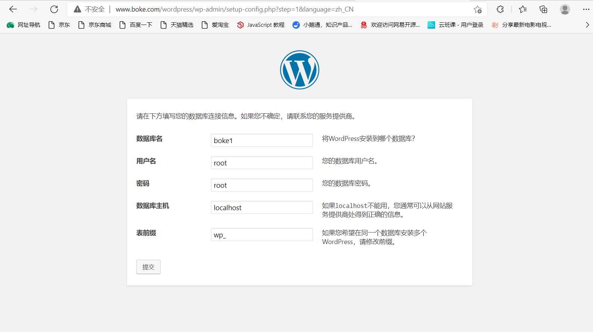
Task: Click the 表前缀 wp_ field
Action: tap(262, 235)
